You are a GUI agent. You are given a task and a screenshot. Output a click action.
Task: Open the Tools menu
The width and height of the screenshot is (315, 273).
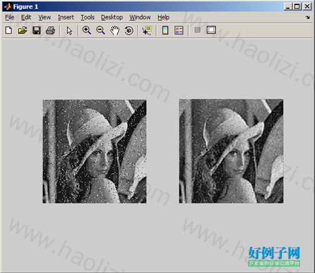tap(87, 17)
